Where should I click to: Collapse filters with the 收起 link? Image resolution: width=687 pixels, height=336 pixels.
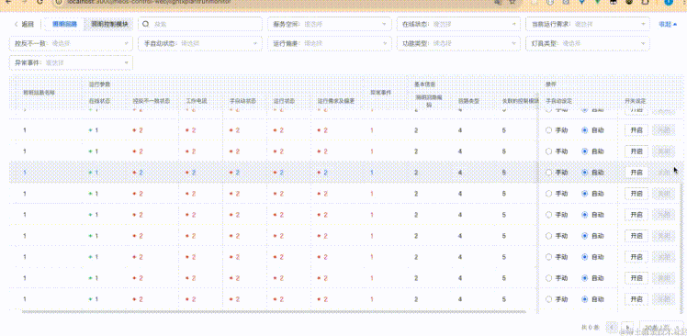point(668,24)
